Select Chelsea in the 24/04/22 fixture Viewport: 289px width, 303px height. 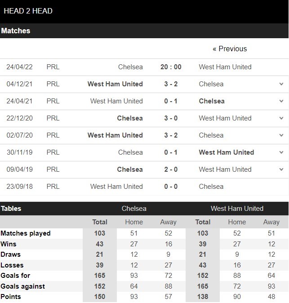[130, 67]
